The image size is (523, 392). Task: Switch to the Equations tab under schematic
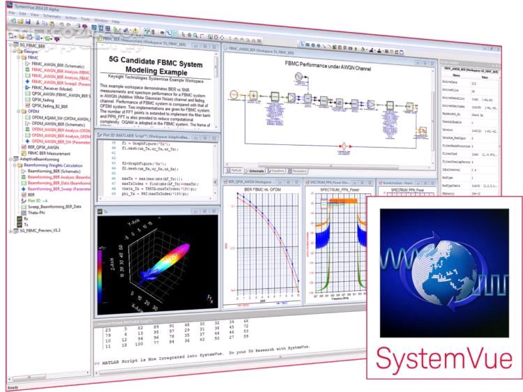point(276,171)
